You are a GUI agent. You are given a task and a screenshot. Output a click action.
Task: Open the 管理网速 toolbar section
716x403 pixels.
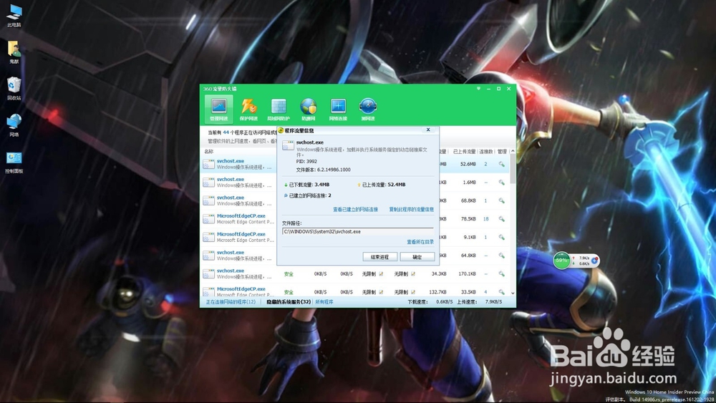tap(218, 110)
